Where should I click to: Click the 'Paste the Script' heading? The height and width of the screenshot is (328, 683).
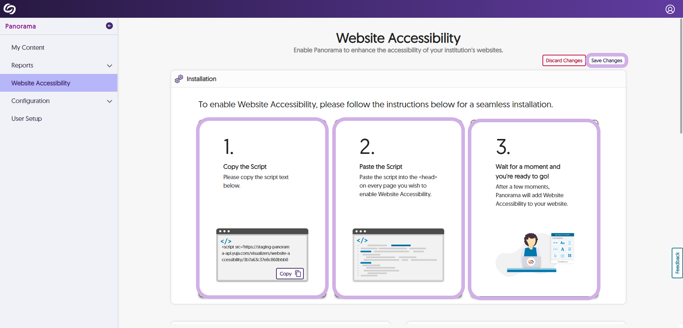pos(381,167)
